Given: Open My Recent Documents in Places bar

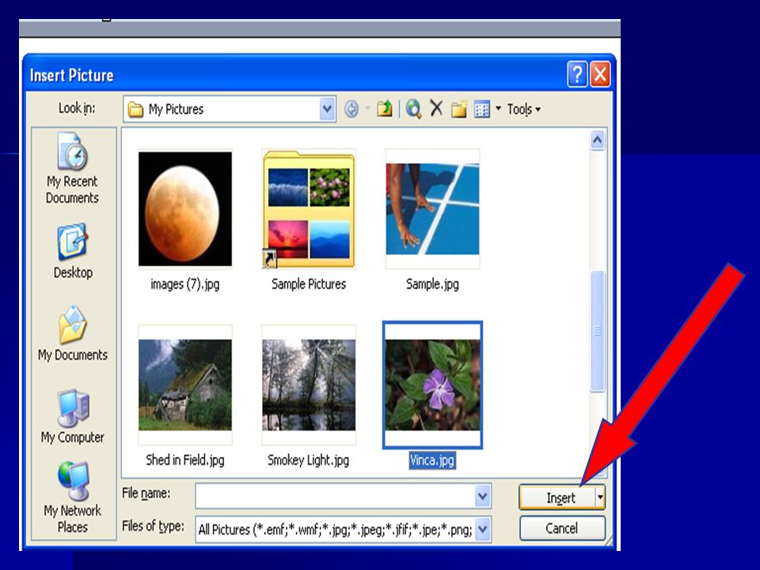Looking at the screenshot, I should pos(72,168).
